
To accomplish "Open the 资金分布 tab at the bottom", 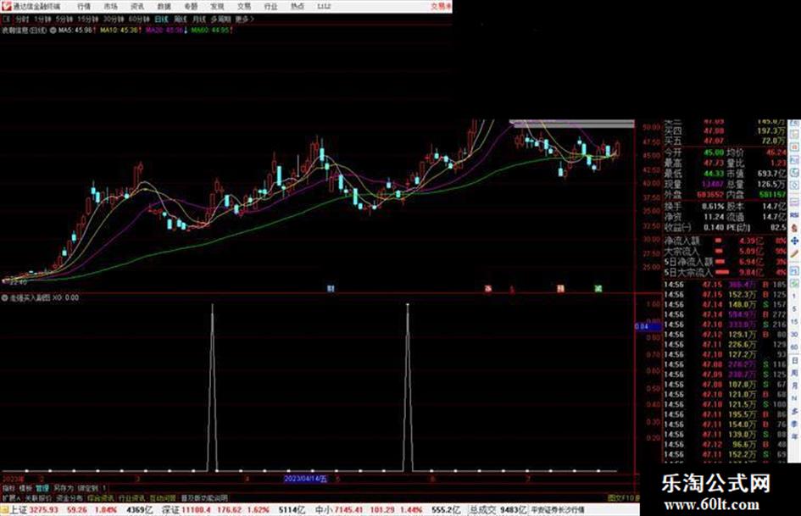I will click(x=70, y=497).
